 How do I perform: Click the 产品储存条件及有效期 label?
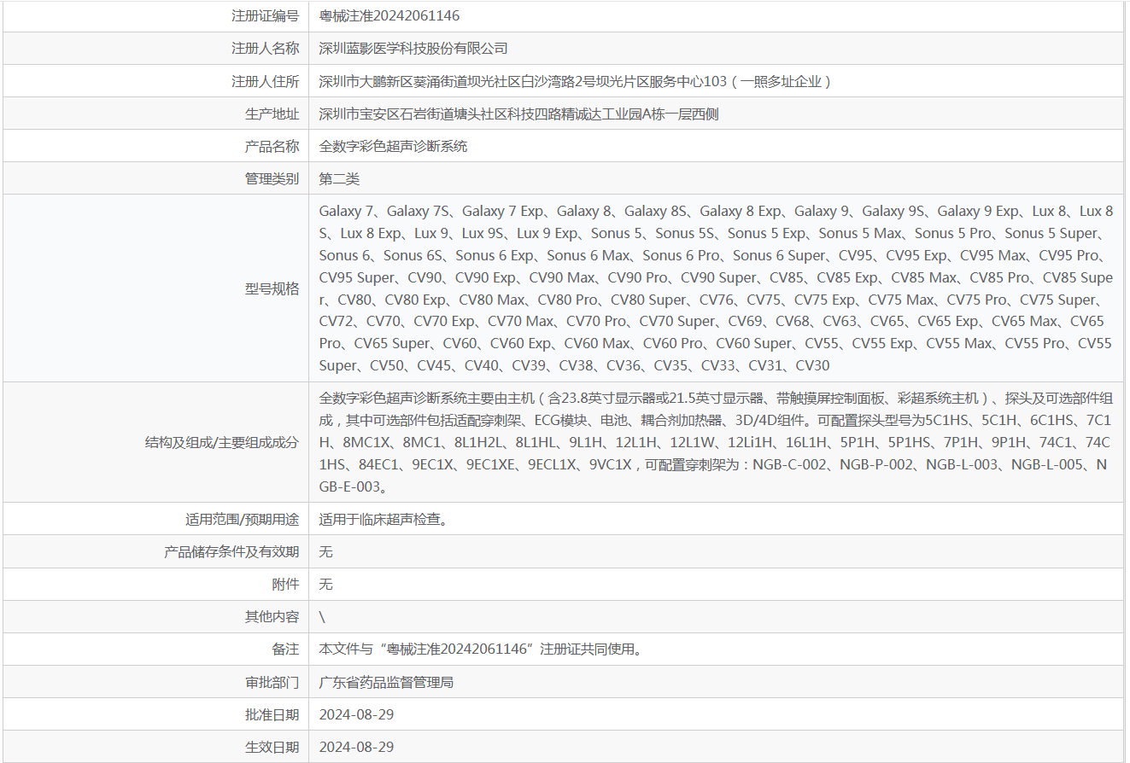pyautogui.click(x=231, y=551)
